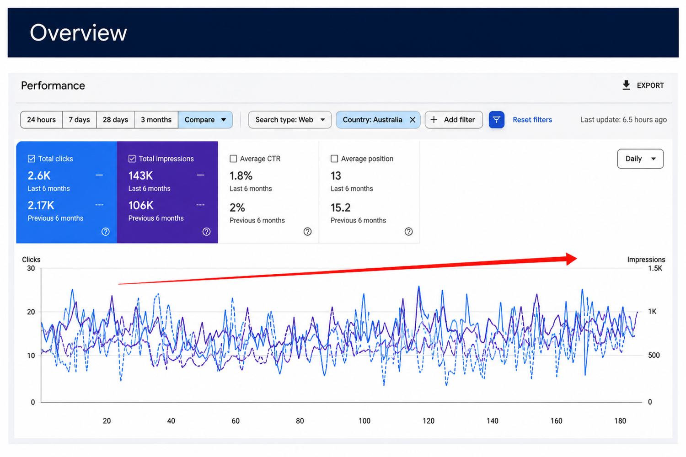Image resolution: width=686 pixels, height=457 pixels.
Task: Click the plus icon in Add filter
Action: (434, 120)
